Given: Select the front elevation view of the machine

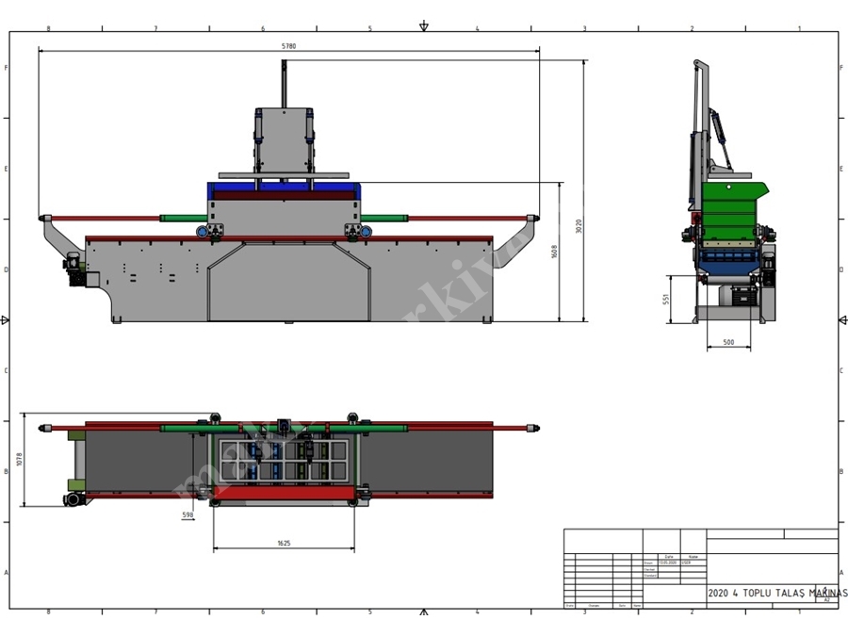Looking at the screenshot, I should [x=289, y=191].
